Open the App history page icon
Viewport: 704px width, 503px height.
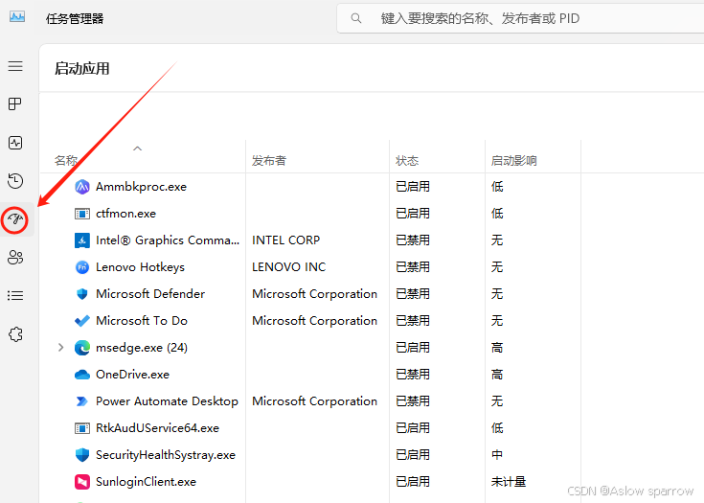click(15, 181)
